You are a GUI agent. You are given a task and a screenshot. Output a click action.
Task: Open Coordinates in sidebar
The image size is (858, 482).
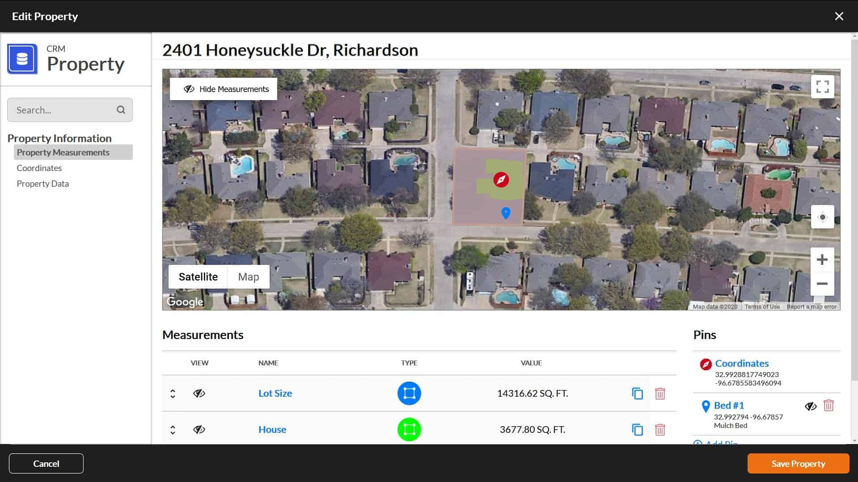click(39, 168)
